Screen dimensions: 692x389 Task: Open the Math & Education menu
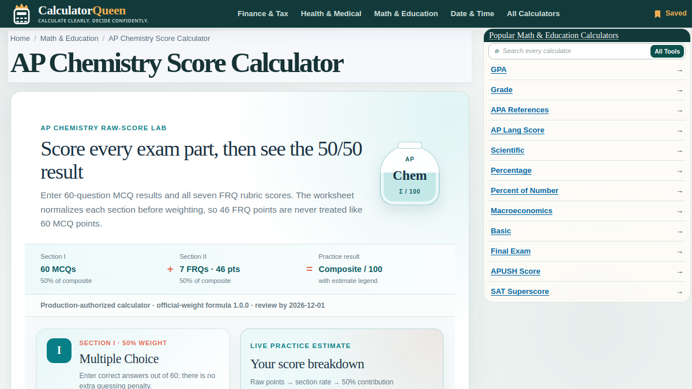[x=406, y=14]
